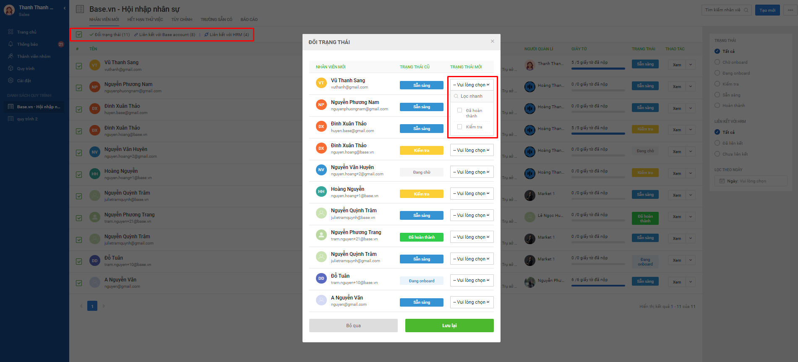Click Tạo mới button
This screenshot has width=798, height=362.
click(767, 10)
